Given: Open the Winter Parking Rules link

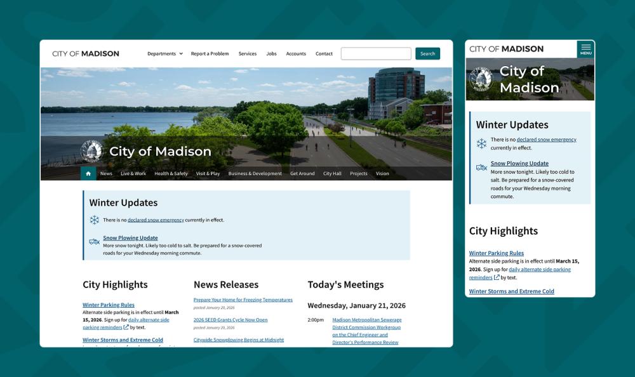Looking at the screenshot, I should point(108,305).
